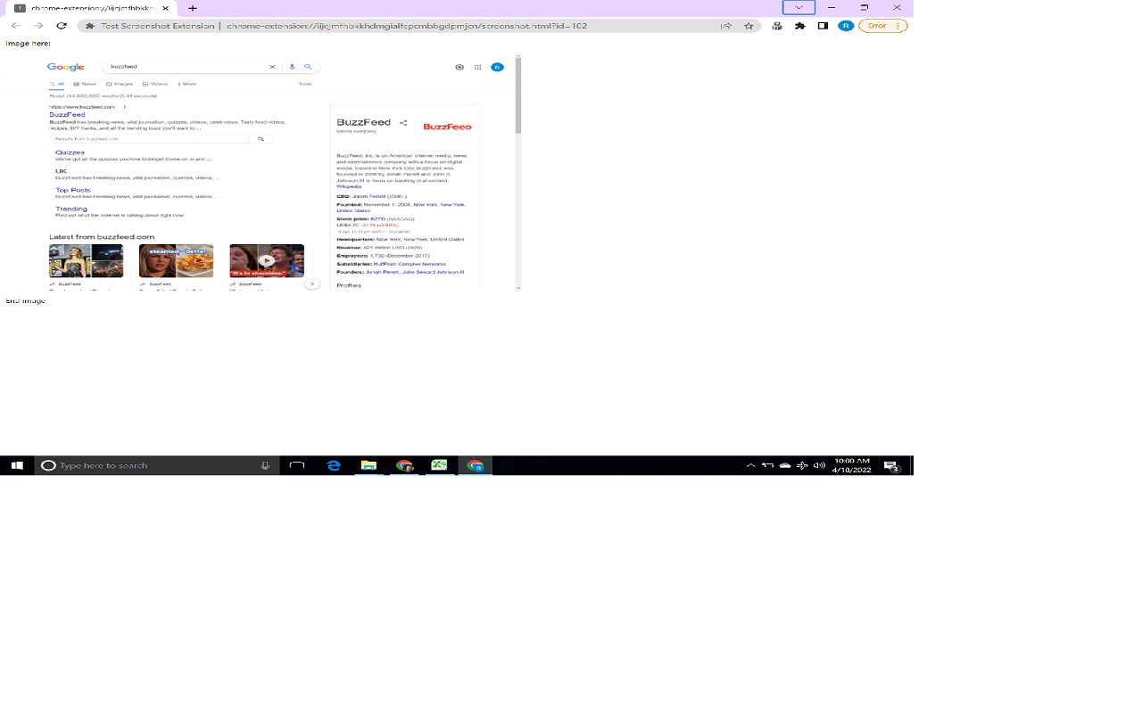Open Excel from the taskbar

tap(439, 465)
